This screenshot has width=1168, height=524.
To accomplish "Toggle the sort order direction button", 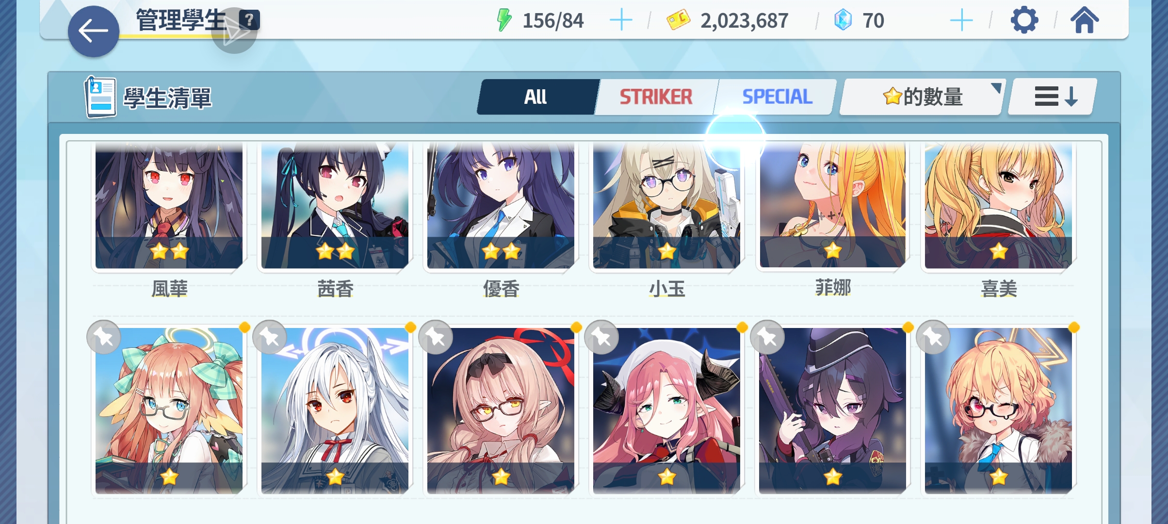I will click(x=1053, y=97).
